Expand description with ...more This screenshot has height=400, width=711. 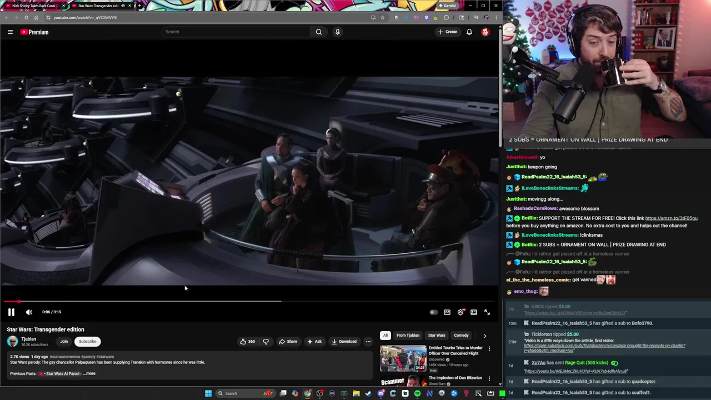tap(89, 373)
